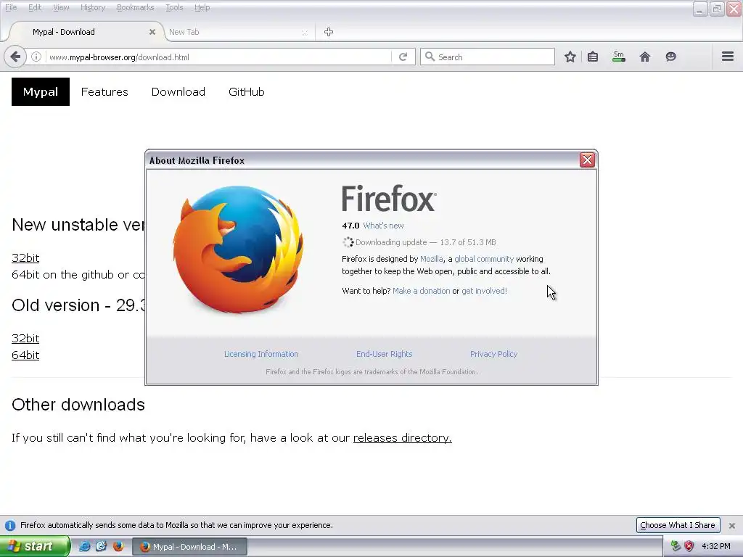Open the View menu
The height and width of the screenshot is (557, 743).
pos(61,7)
